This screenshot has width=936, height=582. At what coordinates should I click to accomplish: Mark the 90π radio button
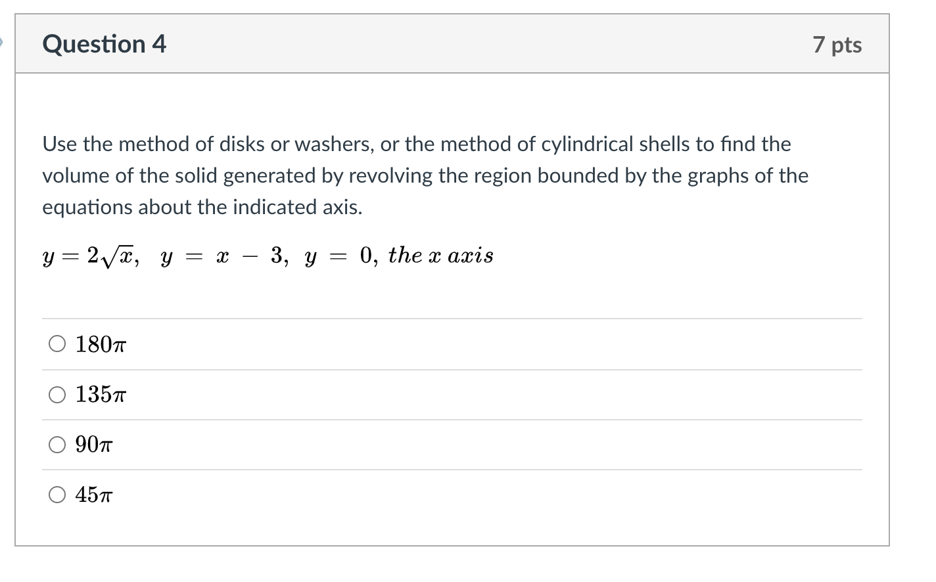point(57,445)
